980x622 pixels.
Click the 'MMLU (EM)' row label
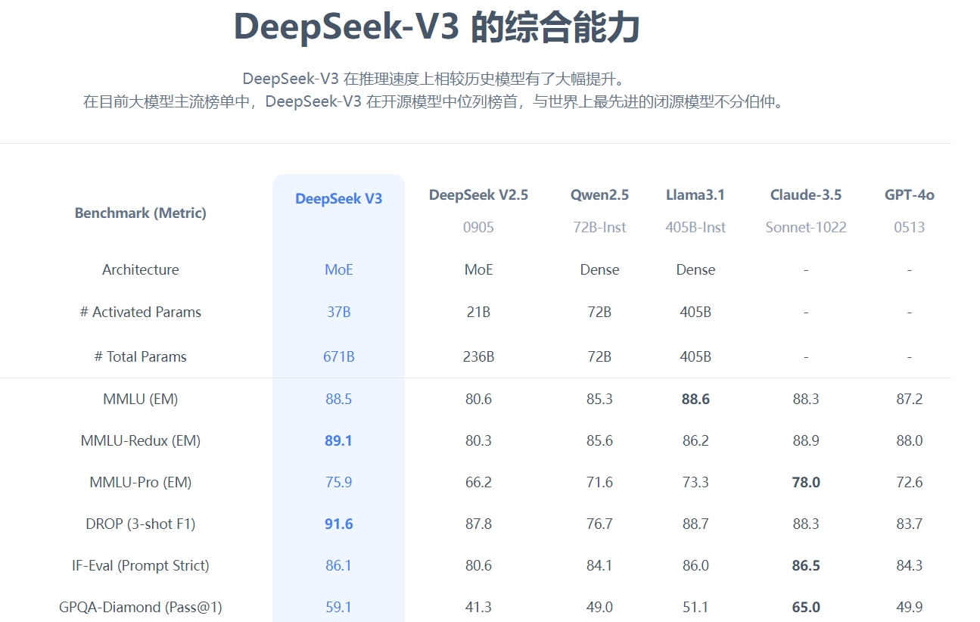[x=141, y=399]
